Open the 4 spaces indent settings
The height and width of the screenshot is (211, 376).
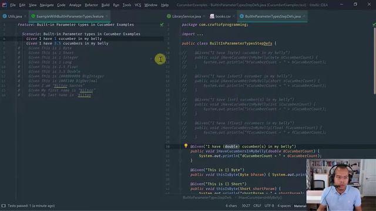point(284,206)
